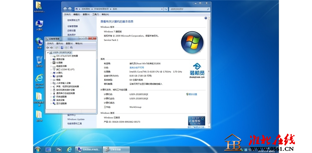This screenshot has height=153, width=312.
Task: Click Forward arrow in Device Manager toolbar
Action: (52, 48)
